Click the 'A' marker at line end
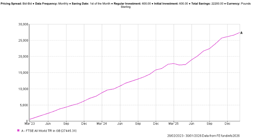Image resolution: width=254 pixels, height=140 pixels. (241, 32)
